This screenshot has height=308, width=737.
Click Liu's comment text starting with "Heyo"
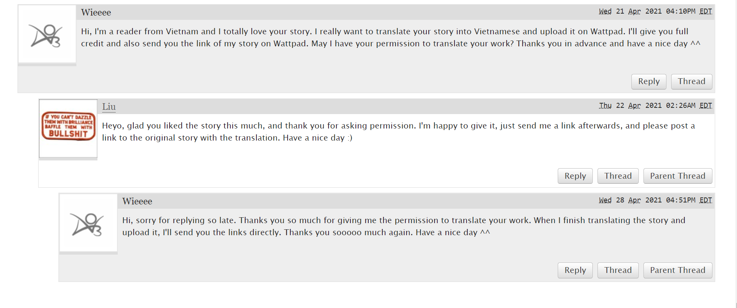click(398, 132)
